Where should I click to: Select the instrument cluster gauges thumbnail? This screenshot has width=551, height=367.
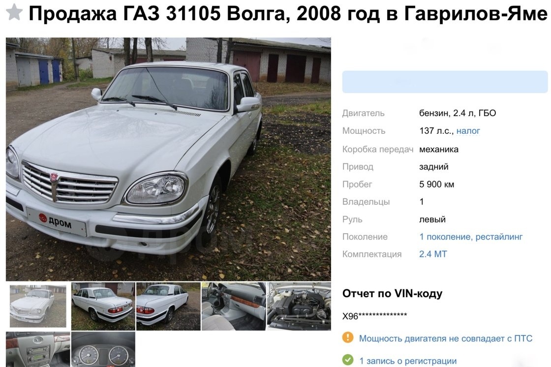click(x=103, y=349)
